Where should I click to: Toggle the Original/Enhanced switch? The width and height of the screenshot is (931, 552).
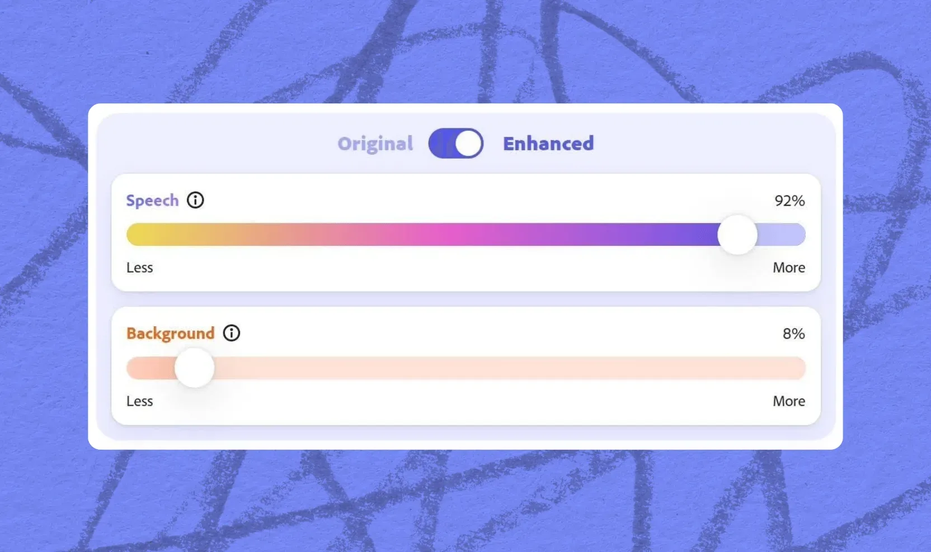point(456,144)
